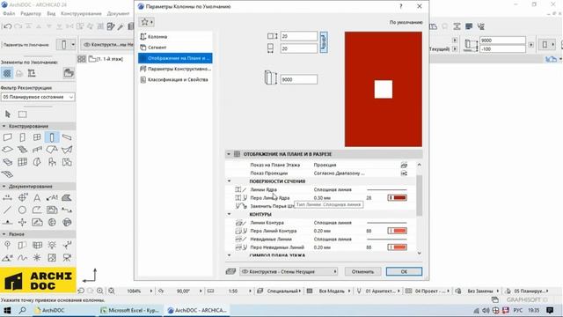Expand the Символ Плана Этажа group
The image size is (563, 317).
(x=229, y=255)
